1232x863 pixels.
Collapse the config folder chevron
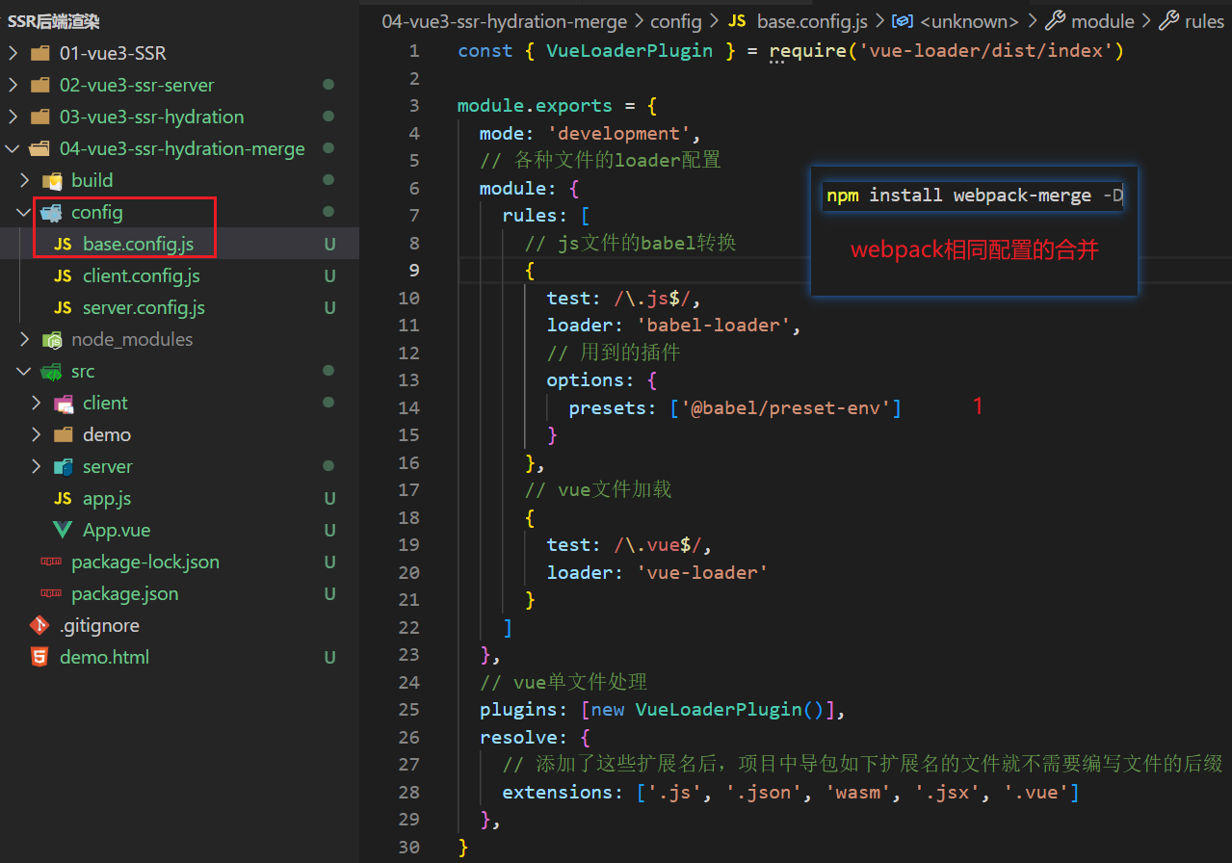coord(24,212)
